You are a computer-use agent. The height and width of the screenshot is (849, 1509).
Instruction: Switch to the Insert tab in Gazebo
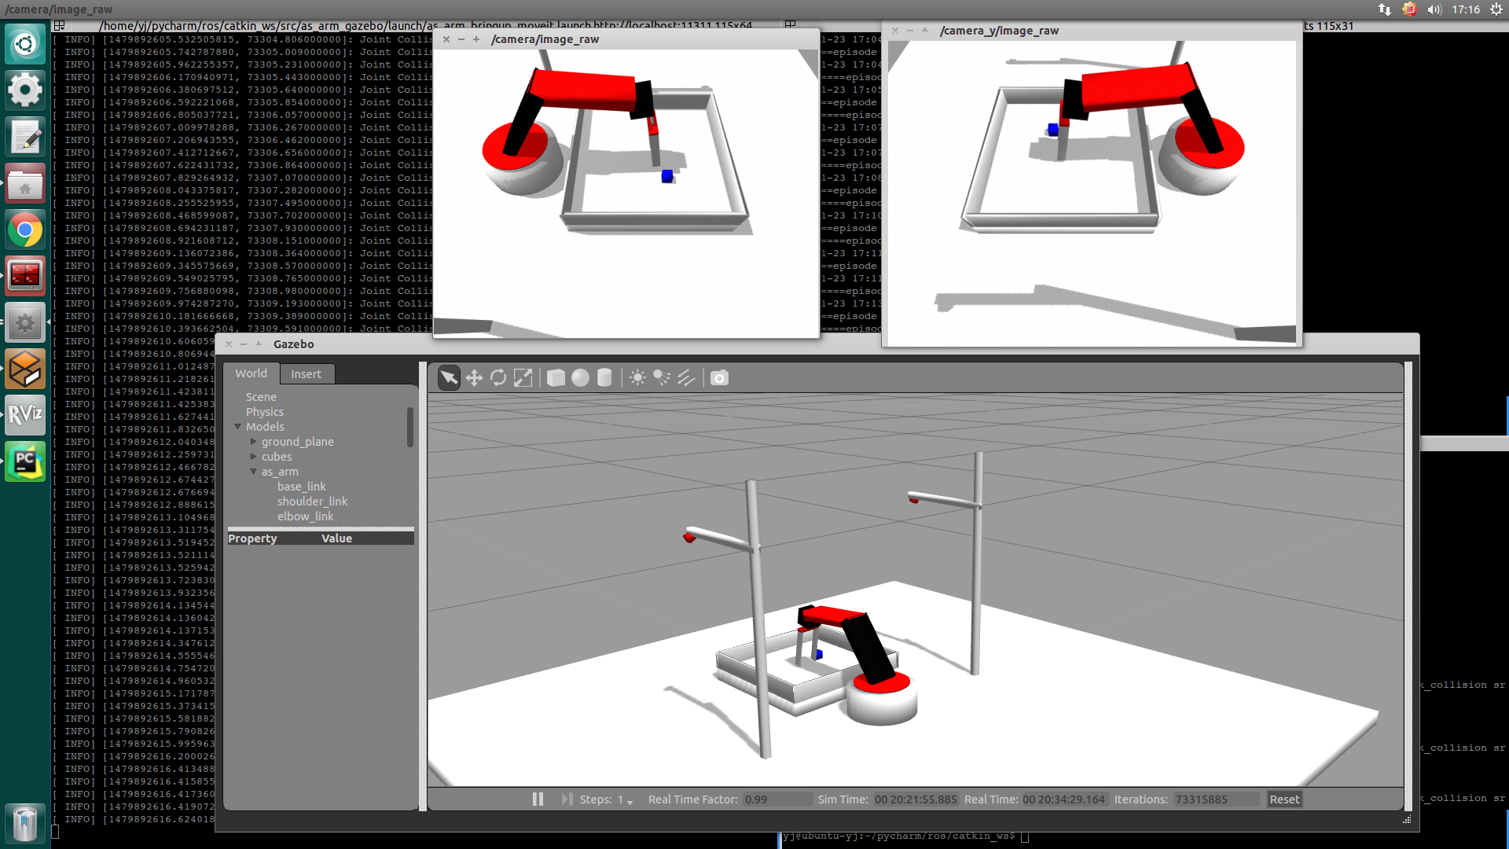[x=306, y=373]
